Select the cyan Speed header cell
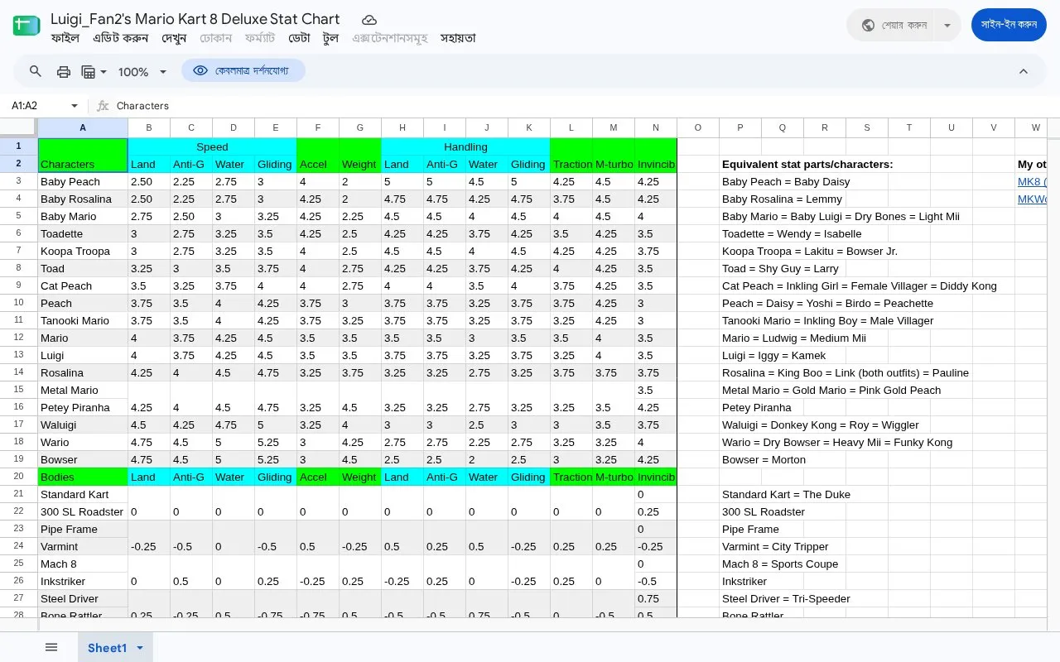The height and width of the screenshot is (662, 1060). (x=212, y=146)
